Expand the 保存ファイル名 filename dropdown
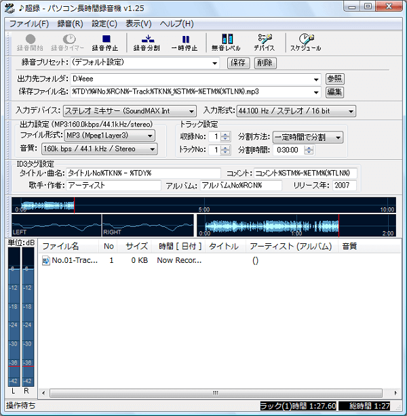Viewport: 407px width, 416px height. coord(316,92)
